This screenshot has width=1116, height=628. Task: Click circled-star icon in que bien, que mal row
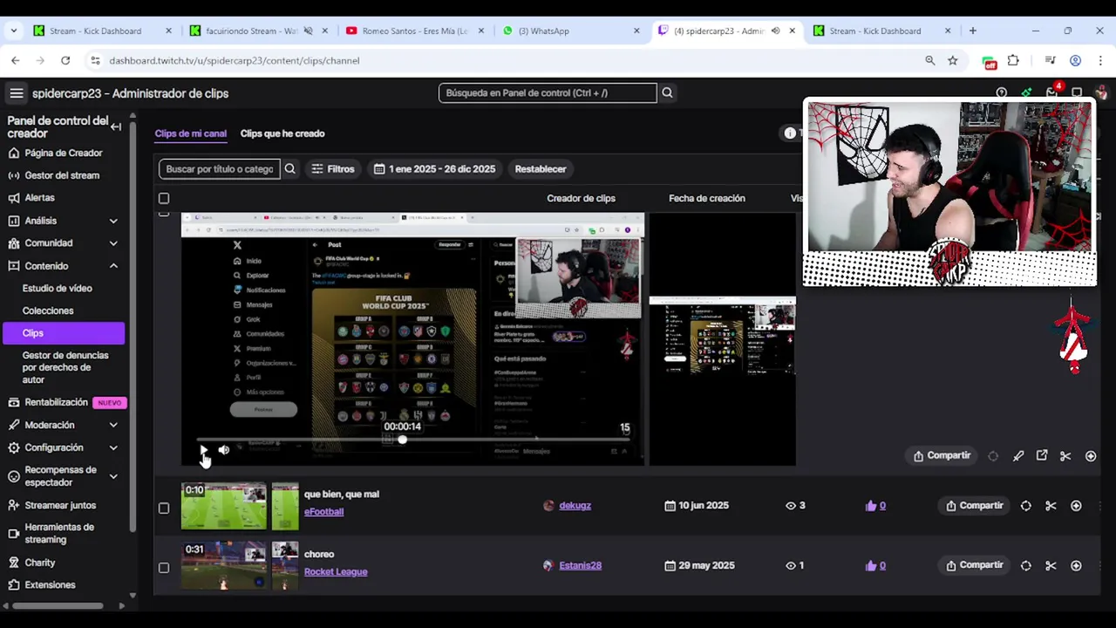tap(1076, 506)
